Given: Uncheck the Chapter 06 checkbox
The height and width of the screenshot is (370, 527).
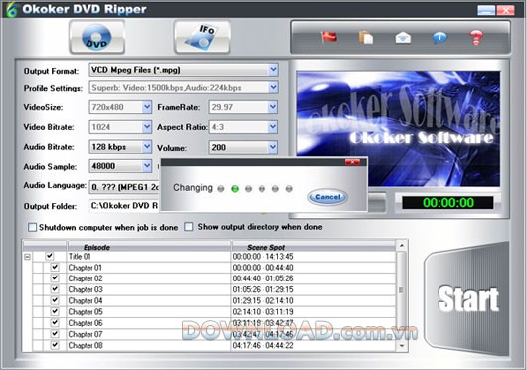Looking at the screenshot, I should point(55,322).
